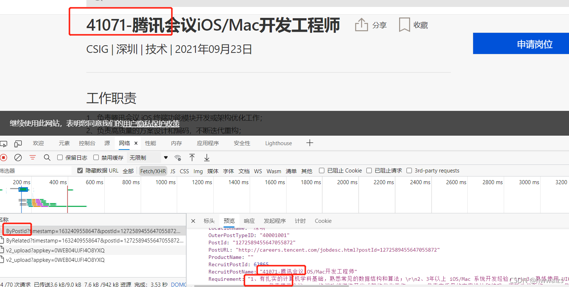
Task: Open 响应 tab in request details
Action: 249,221
